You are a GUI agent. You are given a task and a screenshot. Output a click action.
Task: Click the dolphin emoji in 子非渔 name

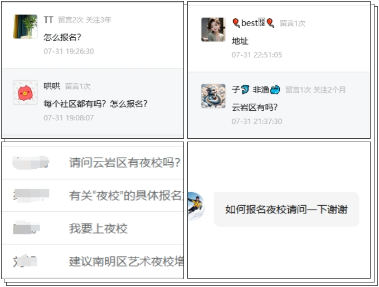(245, 89)
